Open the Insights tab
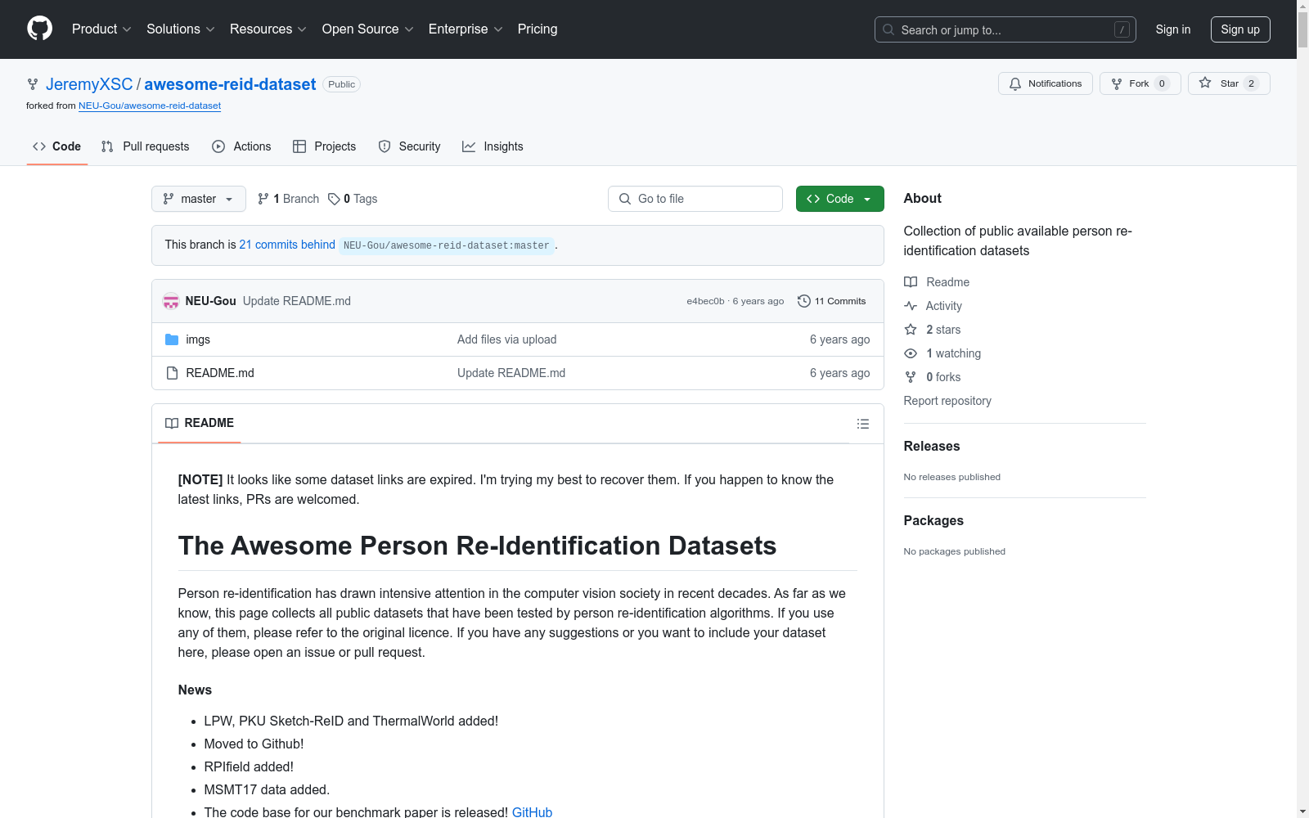1309x818 pixels. 493,146
